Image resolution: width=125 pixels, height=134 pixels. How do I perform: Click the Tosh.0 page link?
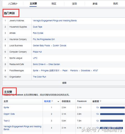pos(7,121)
